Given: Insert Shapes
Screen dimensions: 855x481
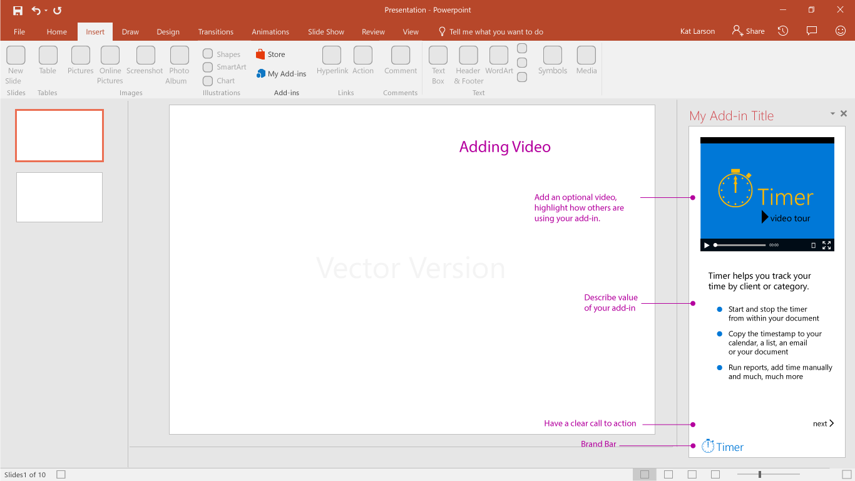Looking at the screenshot, I should click(x=222, y=54).
